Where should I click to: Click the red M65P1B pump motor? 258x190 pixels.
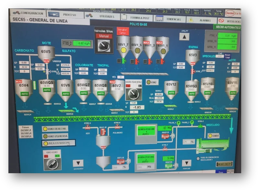(166, 136)
